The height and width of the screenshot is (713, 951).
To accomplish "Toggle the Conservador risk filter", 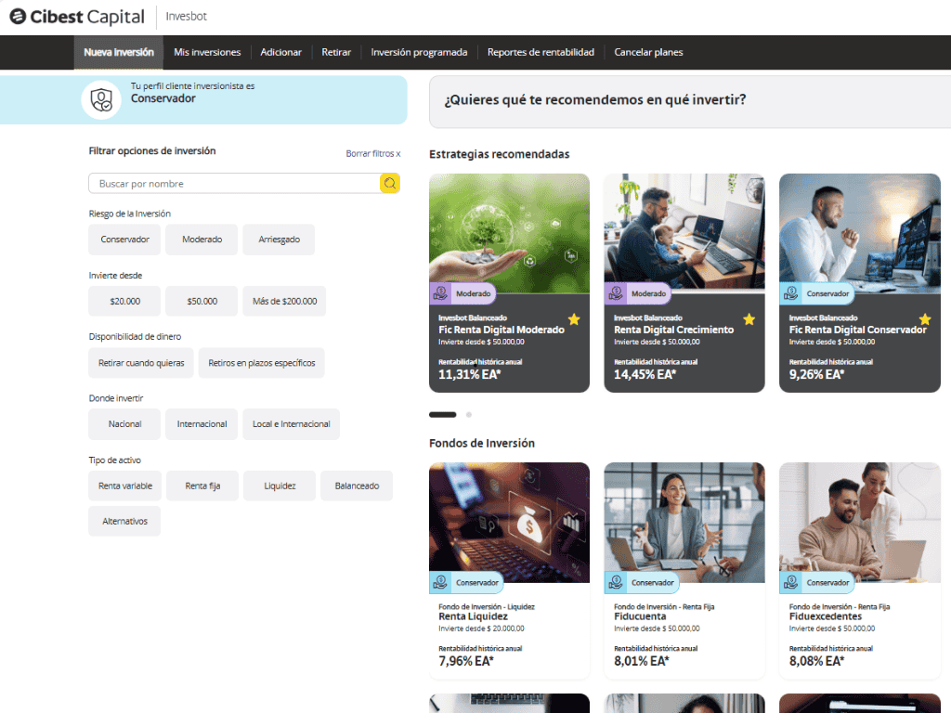I will [124, 239].
